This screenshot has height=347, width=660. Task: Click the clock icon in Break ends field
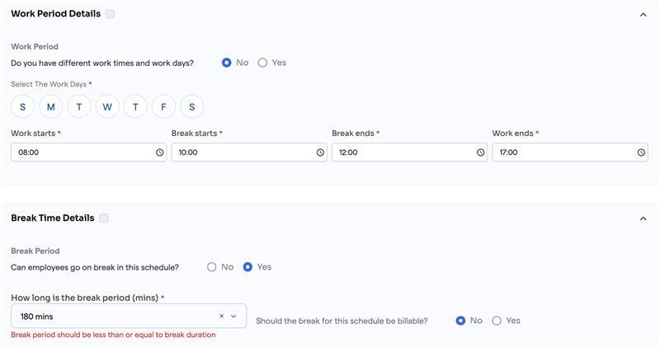pos(481,152)
